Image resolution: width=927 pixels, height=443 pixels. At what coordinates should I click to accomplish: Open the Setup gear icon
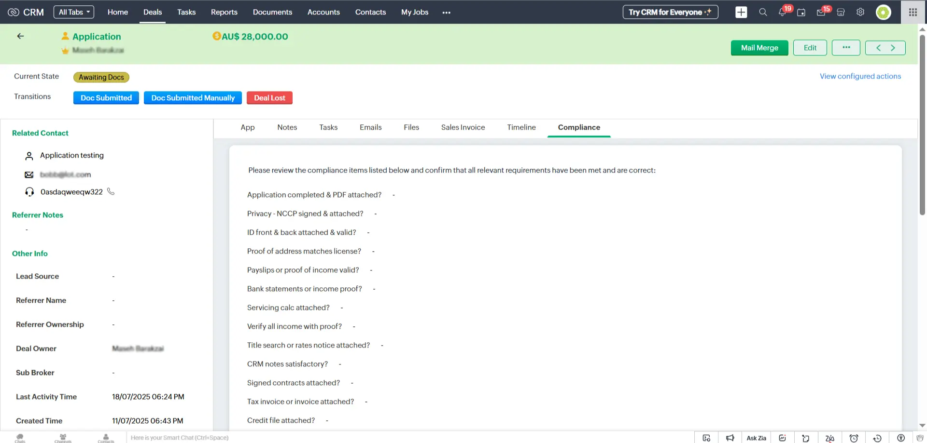coord(860,12)
